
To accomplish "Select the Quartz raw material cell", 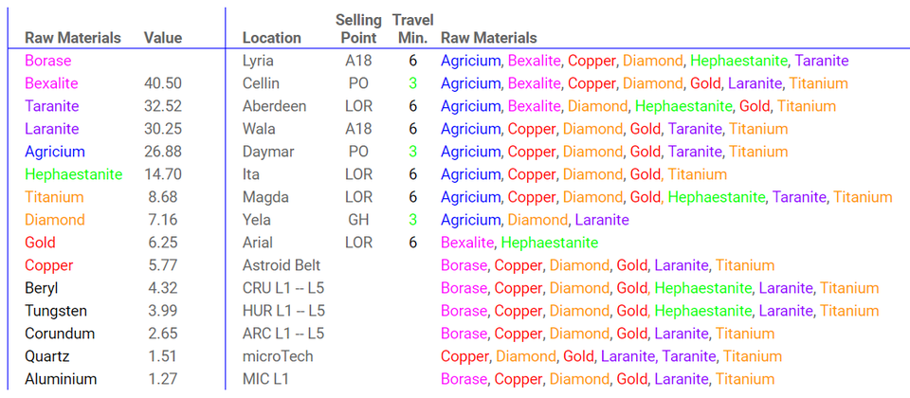I will click(x=47, y=356).
